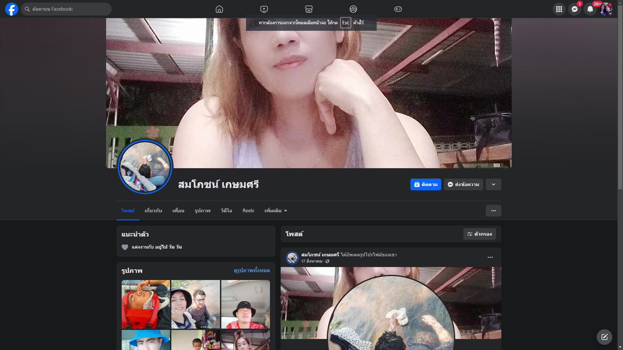Open the Groups icon
Screen dimensions: 623x350
pyautogui.click(x=353, y=9)
